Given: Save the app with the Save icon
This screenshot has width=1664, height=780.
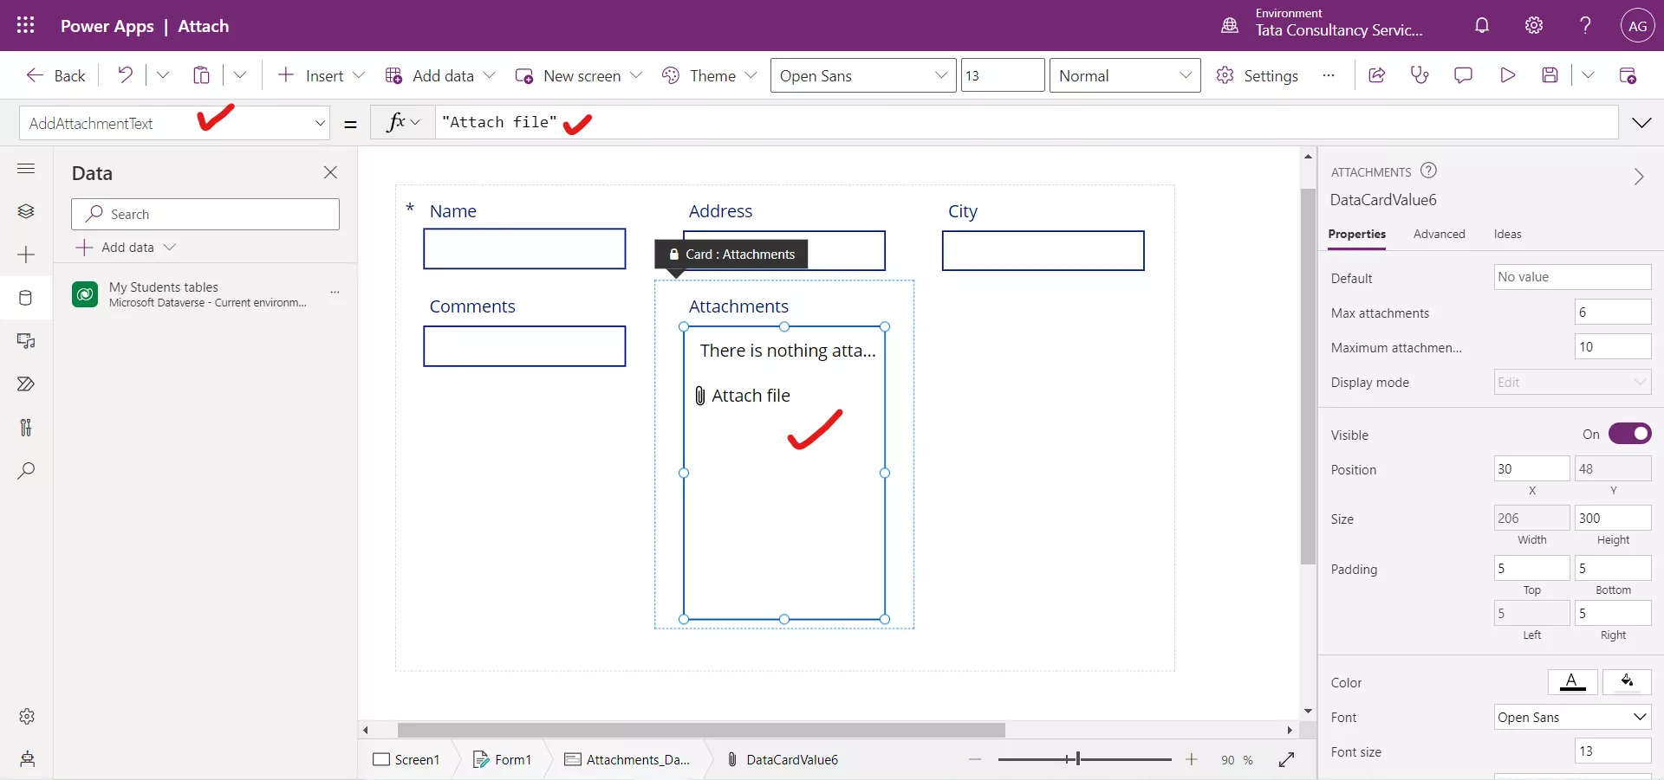Looking at the screenshot, I should (x=1551, y=75).
